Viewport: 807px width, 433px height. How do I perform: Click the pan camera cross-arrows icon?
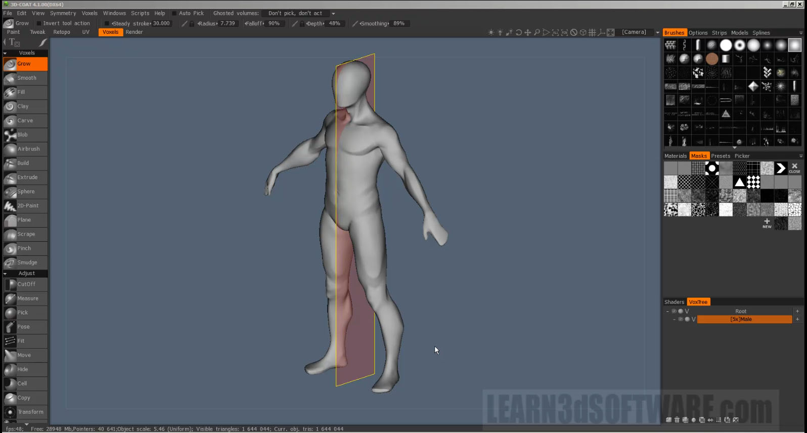tap(528, 32)
